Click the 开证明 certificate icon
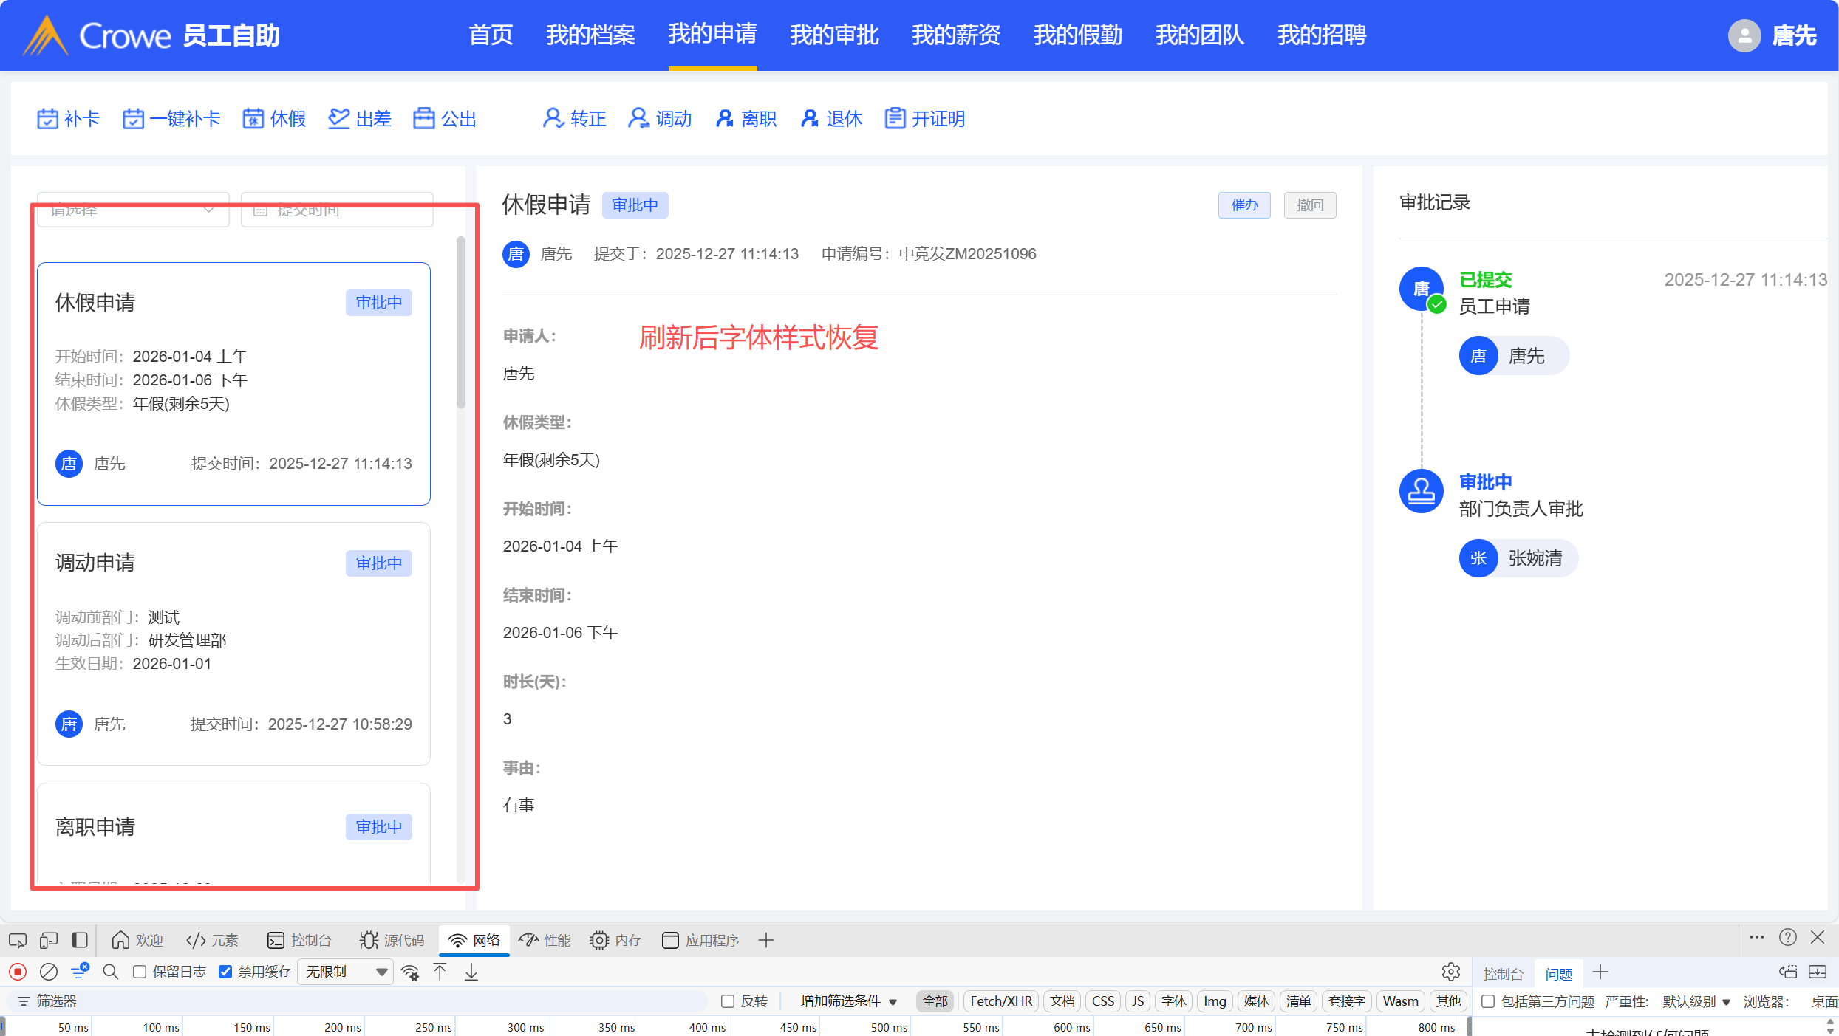The height and width of the screenshot is (1036, 1839). [895, 118]
